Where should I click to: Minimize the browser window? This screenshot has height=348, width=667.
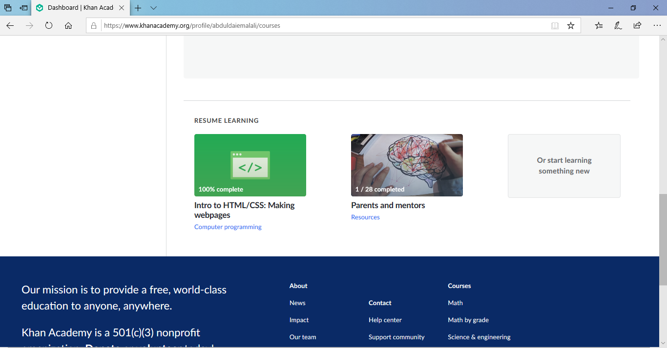point(611,8)
